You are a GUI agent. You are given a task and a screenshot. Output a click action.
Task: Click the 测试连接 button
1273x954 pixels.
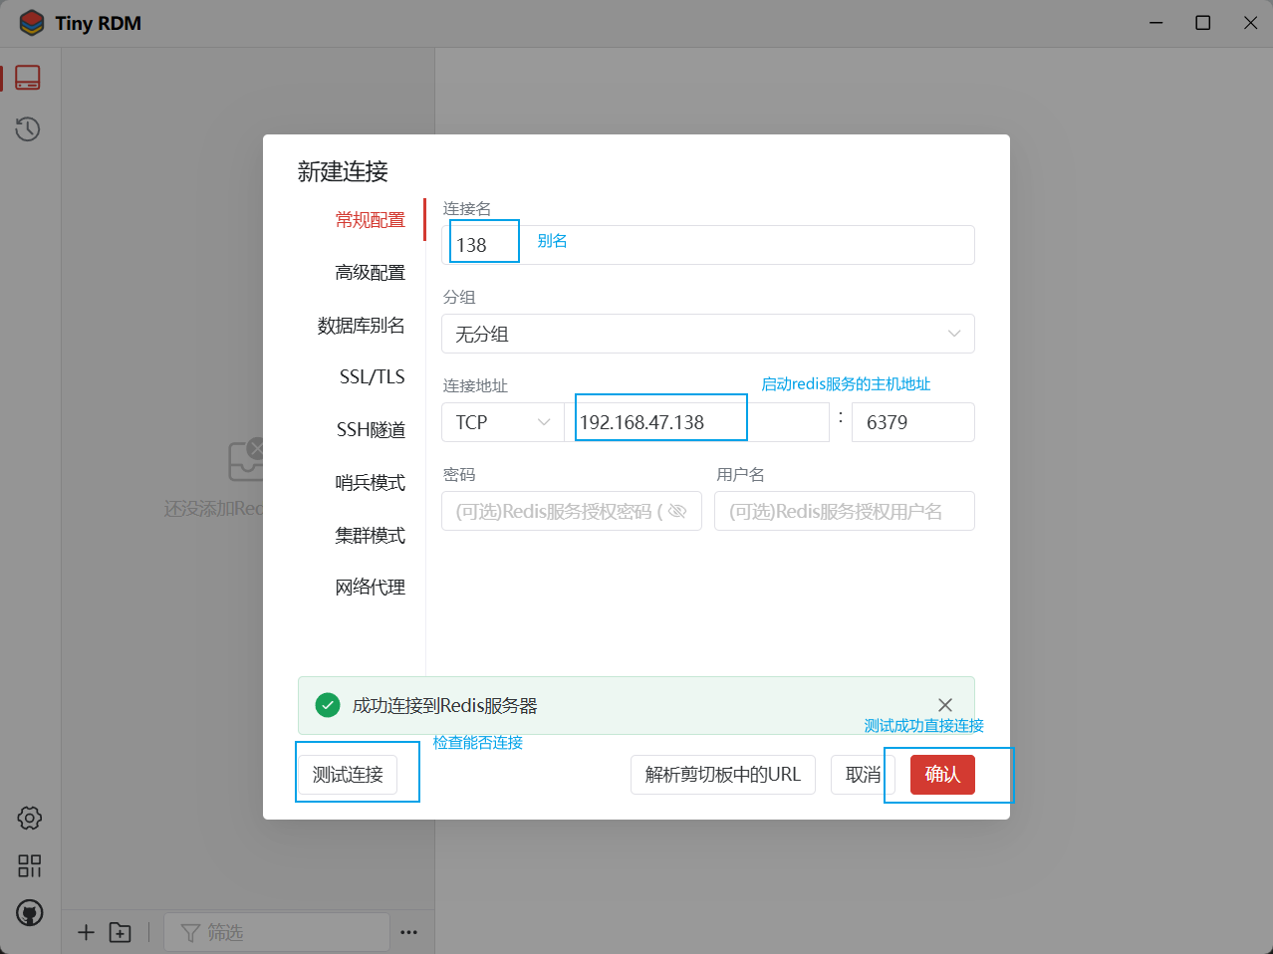pyautogui.click(x=348, y=775)
